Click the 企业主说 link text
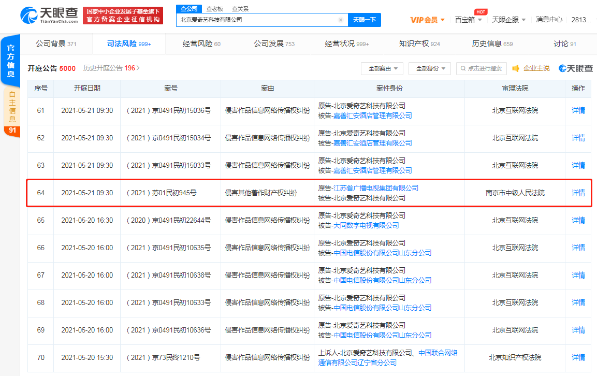Screen dimensions: 597x376 click(536, 68)
